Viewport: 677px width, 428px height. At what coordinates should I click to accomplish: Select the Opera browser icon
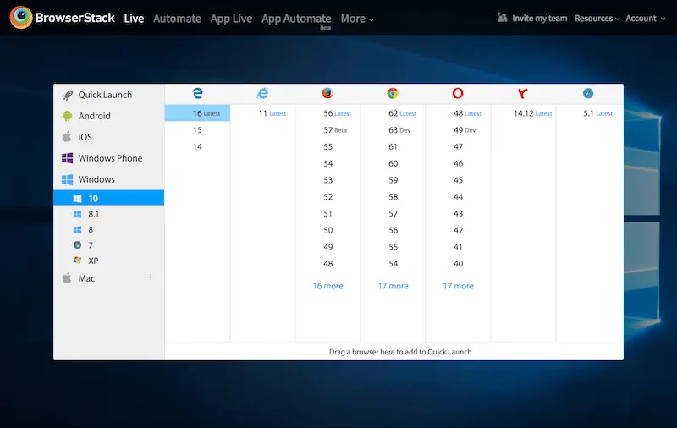[x=458, y=93]
